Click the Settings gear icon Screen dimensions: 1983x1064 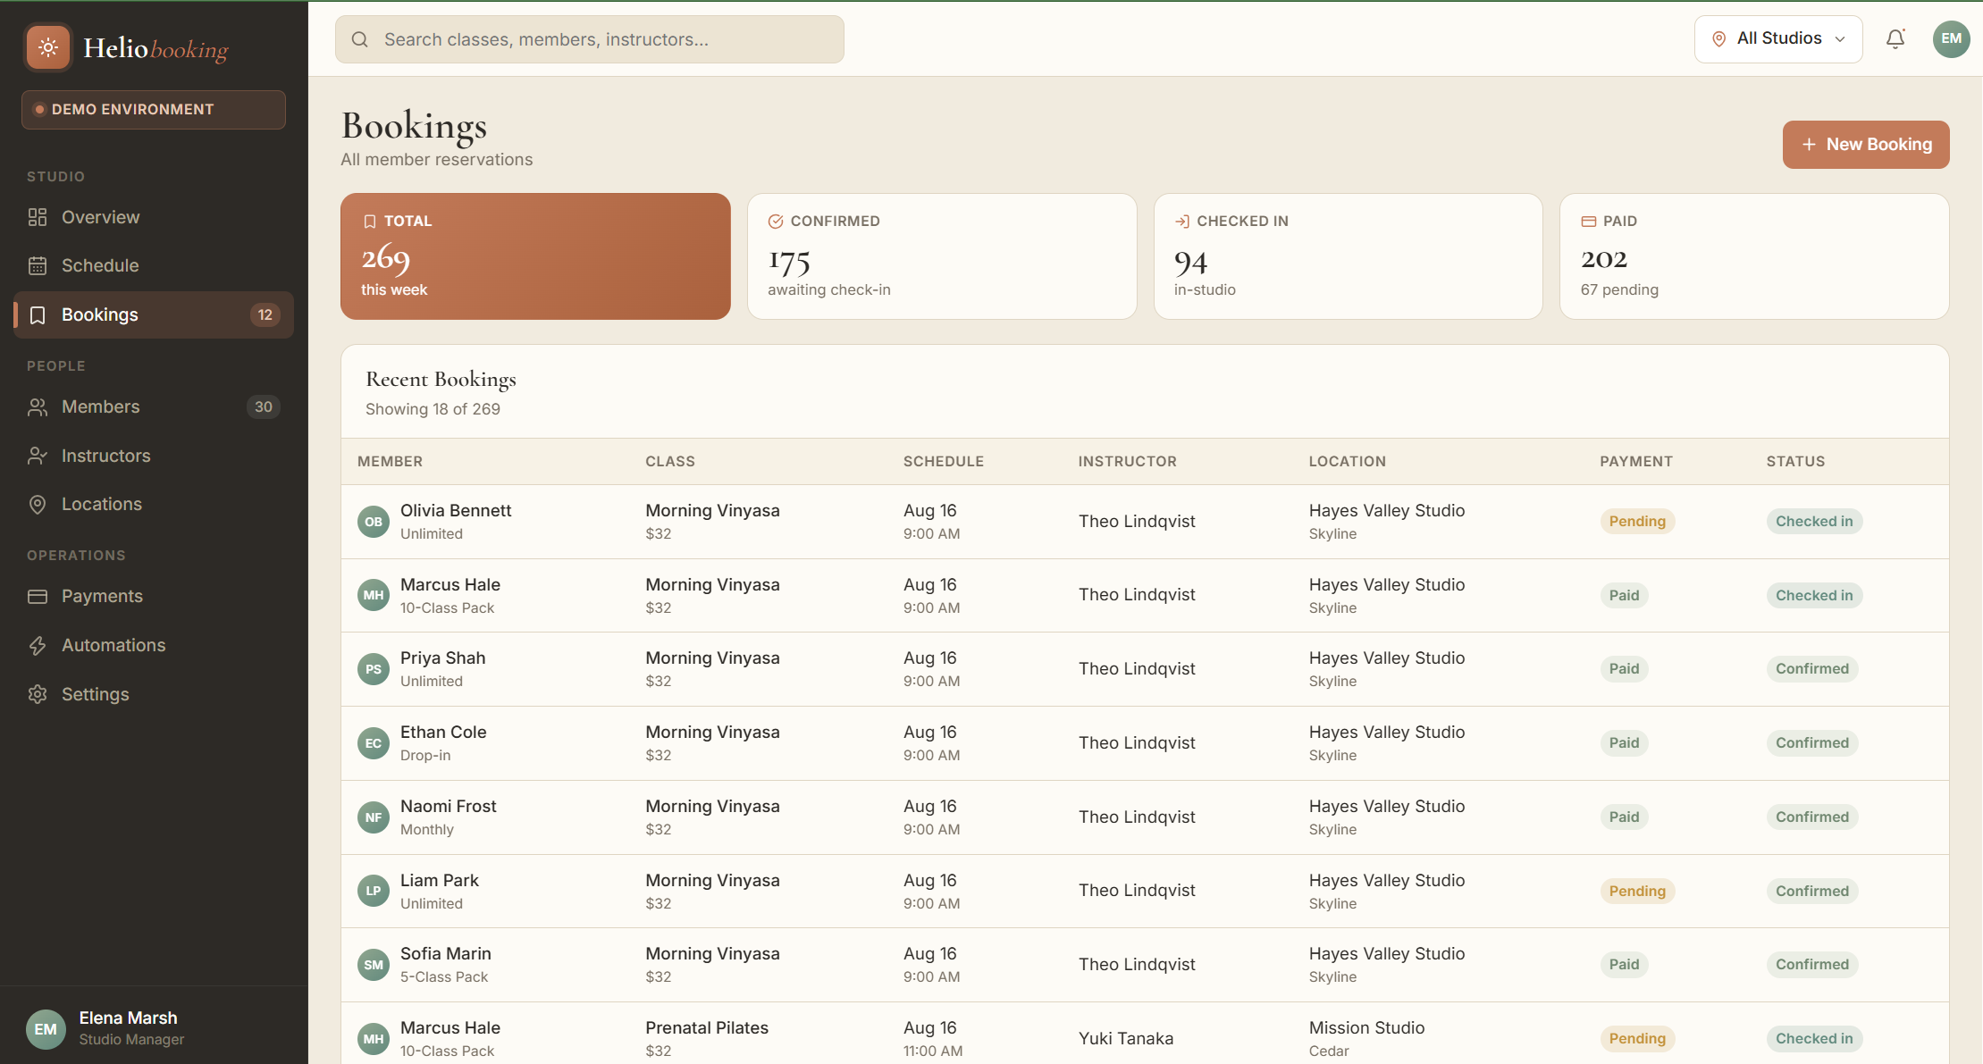pos(38,694)
